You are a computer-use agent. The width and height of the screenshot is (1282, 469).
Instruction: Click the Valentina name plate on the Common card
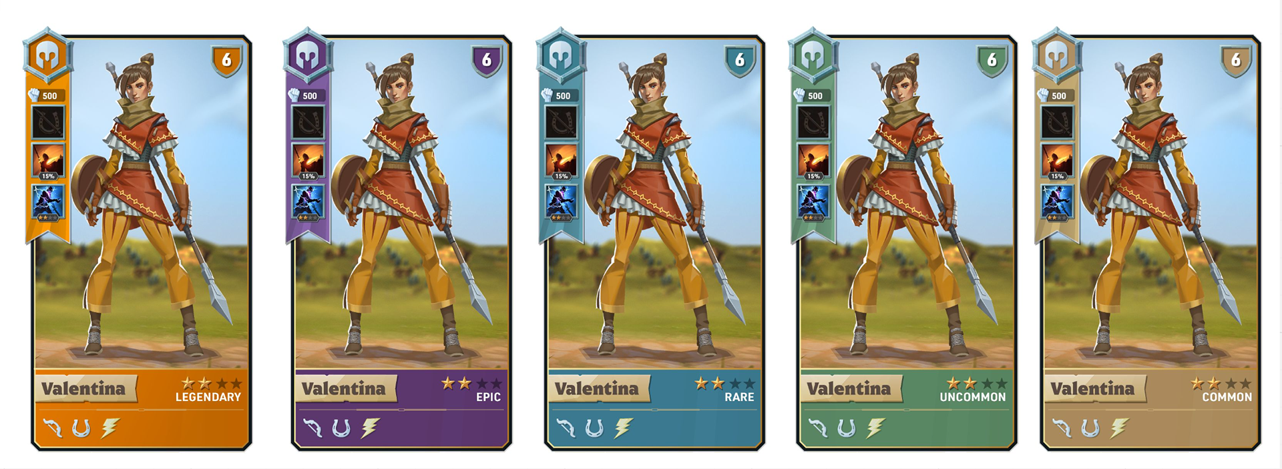pos(1094,388)
